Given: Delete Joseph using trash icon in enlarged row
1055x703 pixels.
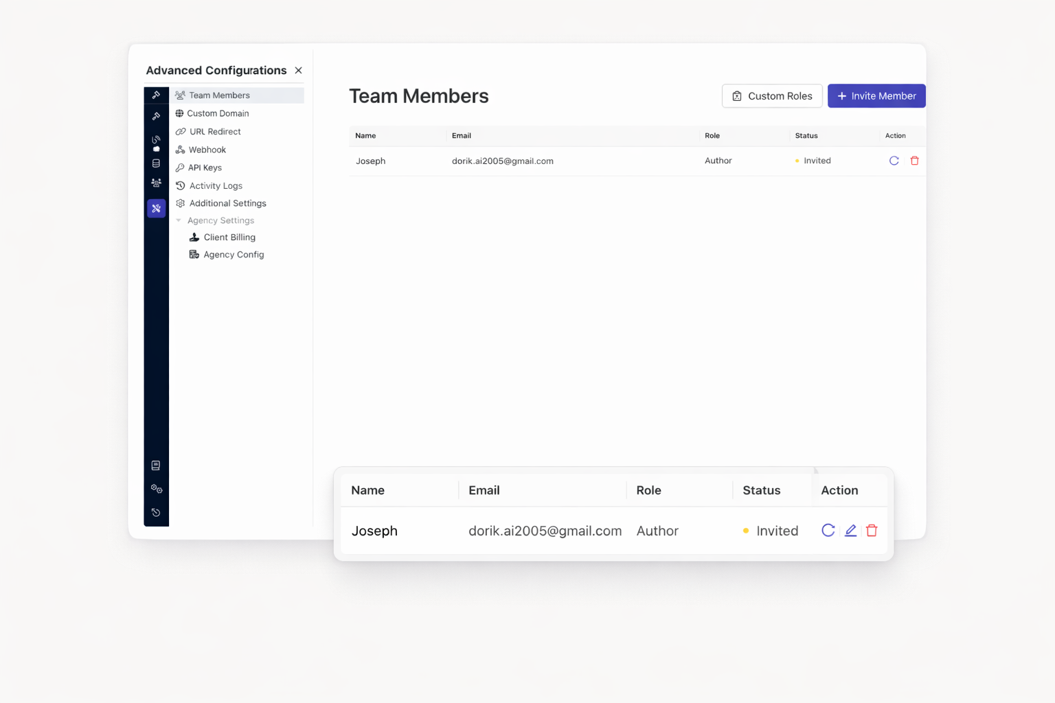Looking at the screenshot, I should [872, 531].
